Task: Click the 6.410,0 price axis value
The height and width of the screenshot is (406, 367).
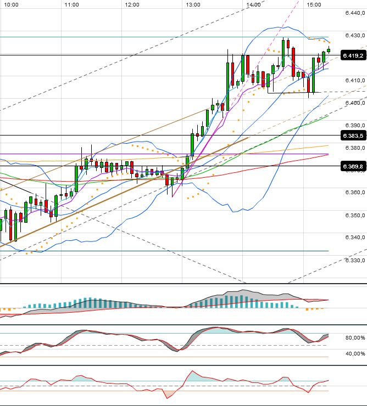Action: [355, 81]
